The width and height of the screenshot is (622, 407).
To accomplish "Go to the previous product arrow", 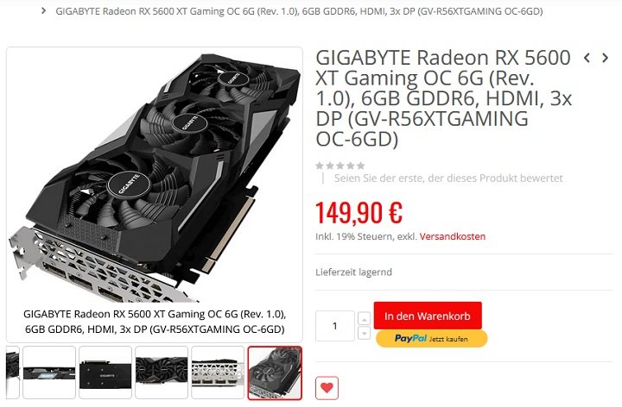I will click(587, 58).
